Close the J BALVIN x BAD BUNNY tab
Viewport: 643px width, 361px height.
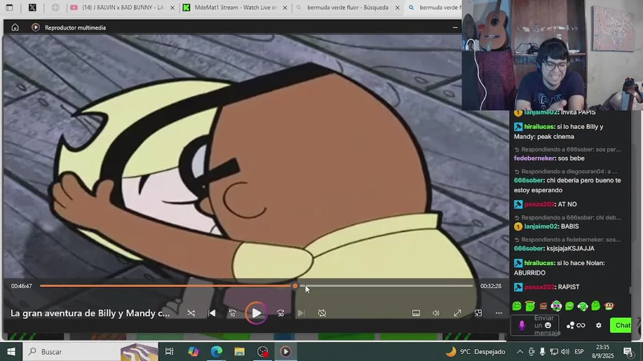point(172,8)
